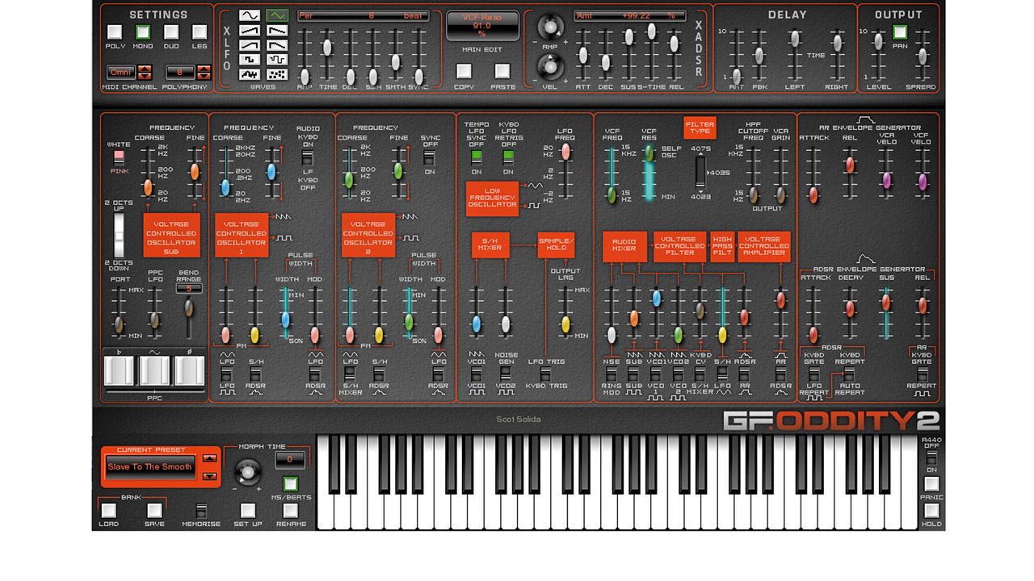Click the Copy button
Image resolution: width=1034 pixels, height=581 pixels.
click(464, 71)
